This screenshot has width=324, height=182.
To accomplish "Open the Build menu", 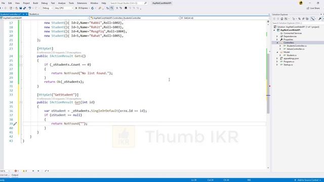I will (x=35, y=3).
